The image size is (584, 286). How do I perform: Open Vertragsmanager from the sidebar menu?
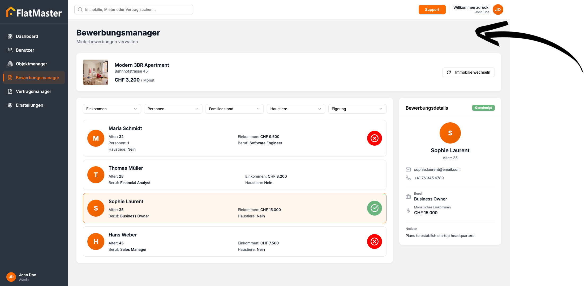(x=33, y=91)
